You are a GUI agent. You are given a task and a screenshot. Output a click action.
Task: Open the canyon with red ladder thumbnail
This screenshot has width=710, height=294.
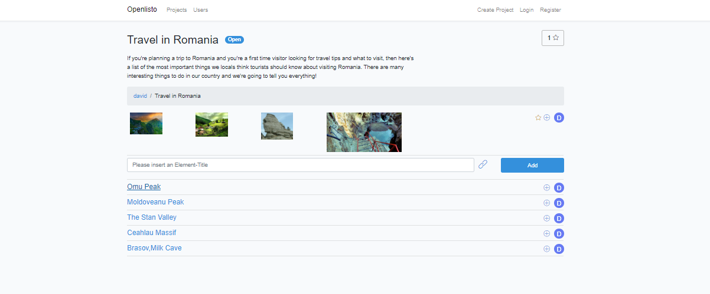364,132
